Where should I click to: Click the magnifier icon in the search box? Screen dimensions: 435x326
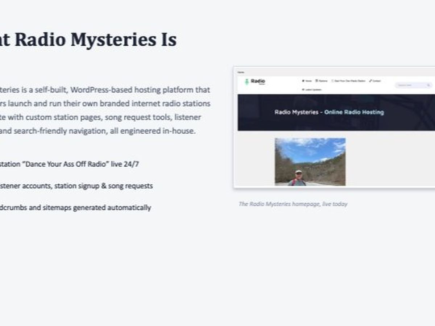tap(428, 85)
